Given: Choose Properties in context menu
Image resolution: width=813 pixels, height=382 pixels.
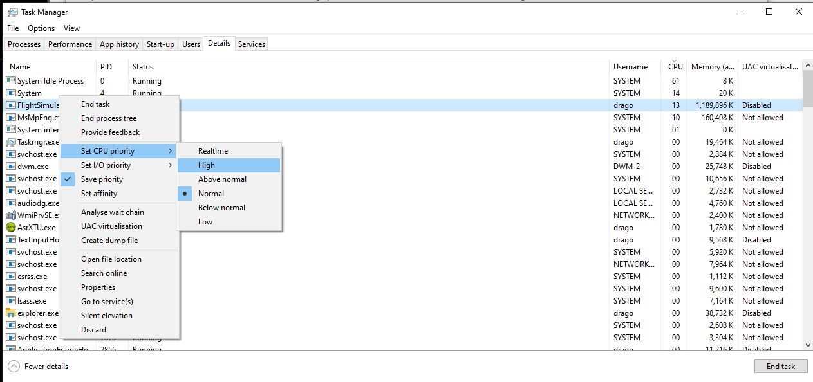Looking at the screenshot, I should point(120,287).
